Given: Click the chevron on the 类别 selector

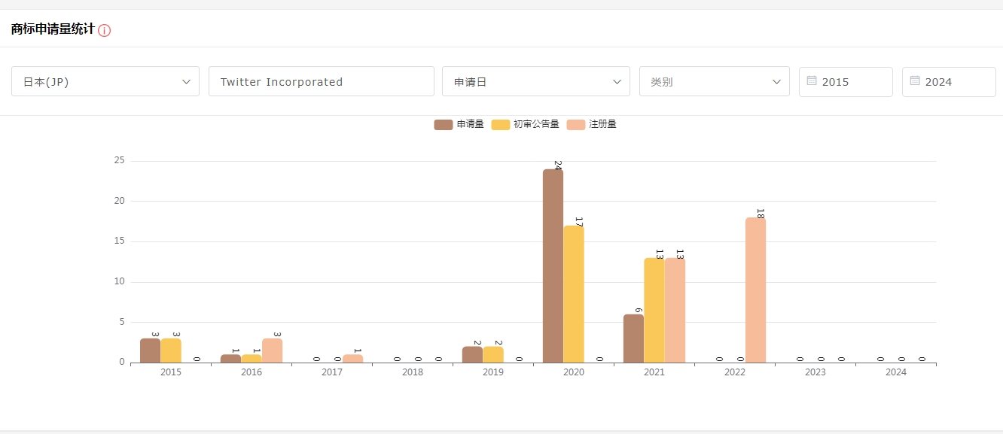Looking at the screenshot, I should pos(776,81).
